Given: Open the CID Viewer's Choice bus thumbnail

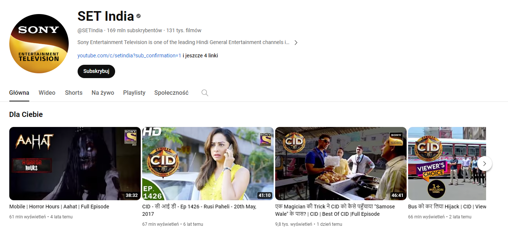Looking at the screenshot, I should 442,164.
